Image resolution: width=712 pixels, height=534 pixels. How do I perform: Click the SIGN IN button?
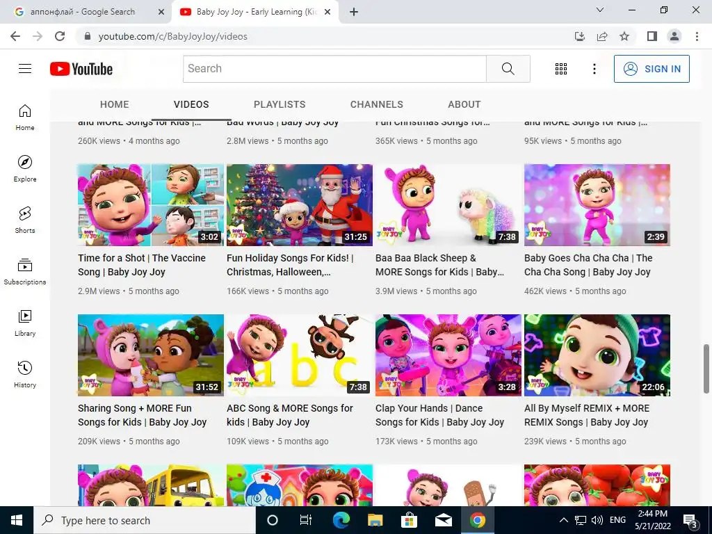pyautogui.click(x=652, y=69)
